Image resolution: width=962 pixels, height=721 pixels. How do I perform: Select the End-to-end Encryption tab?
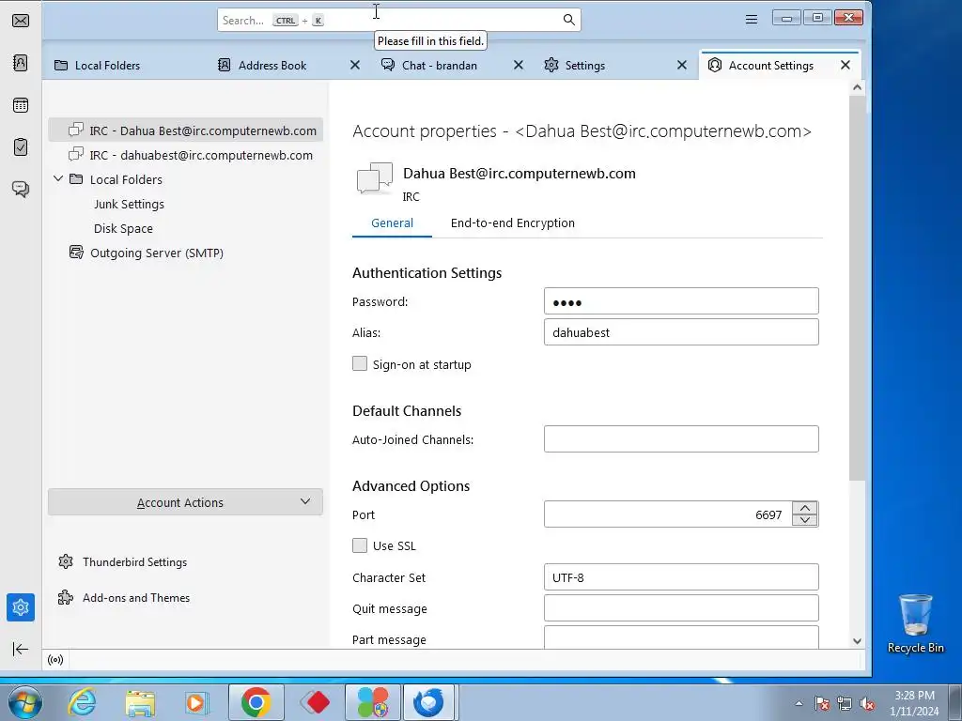513,223
